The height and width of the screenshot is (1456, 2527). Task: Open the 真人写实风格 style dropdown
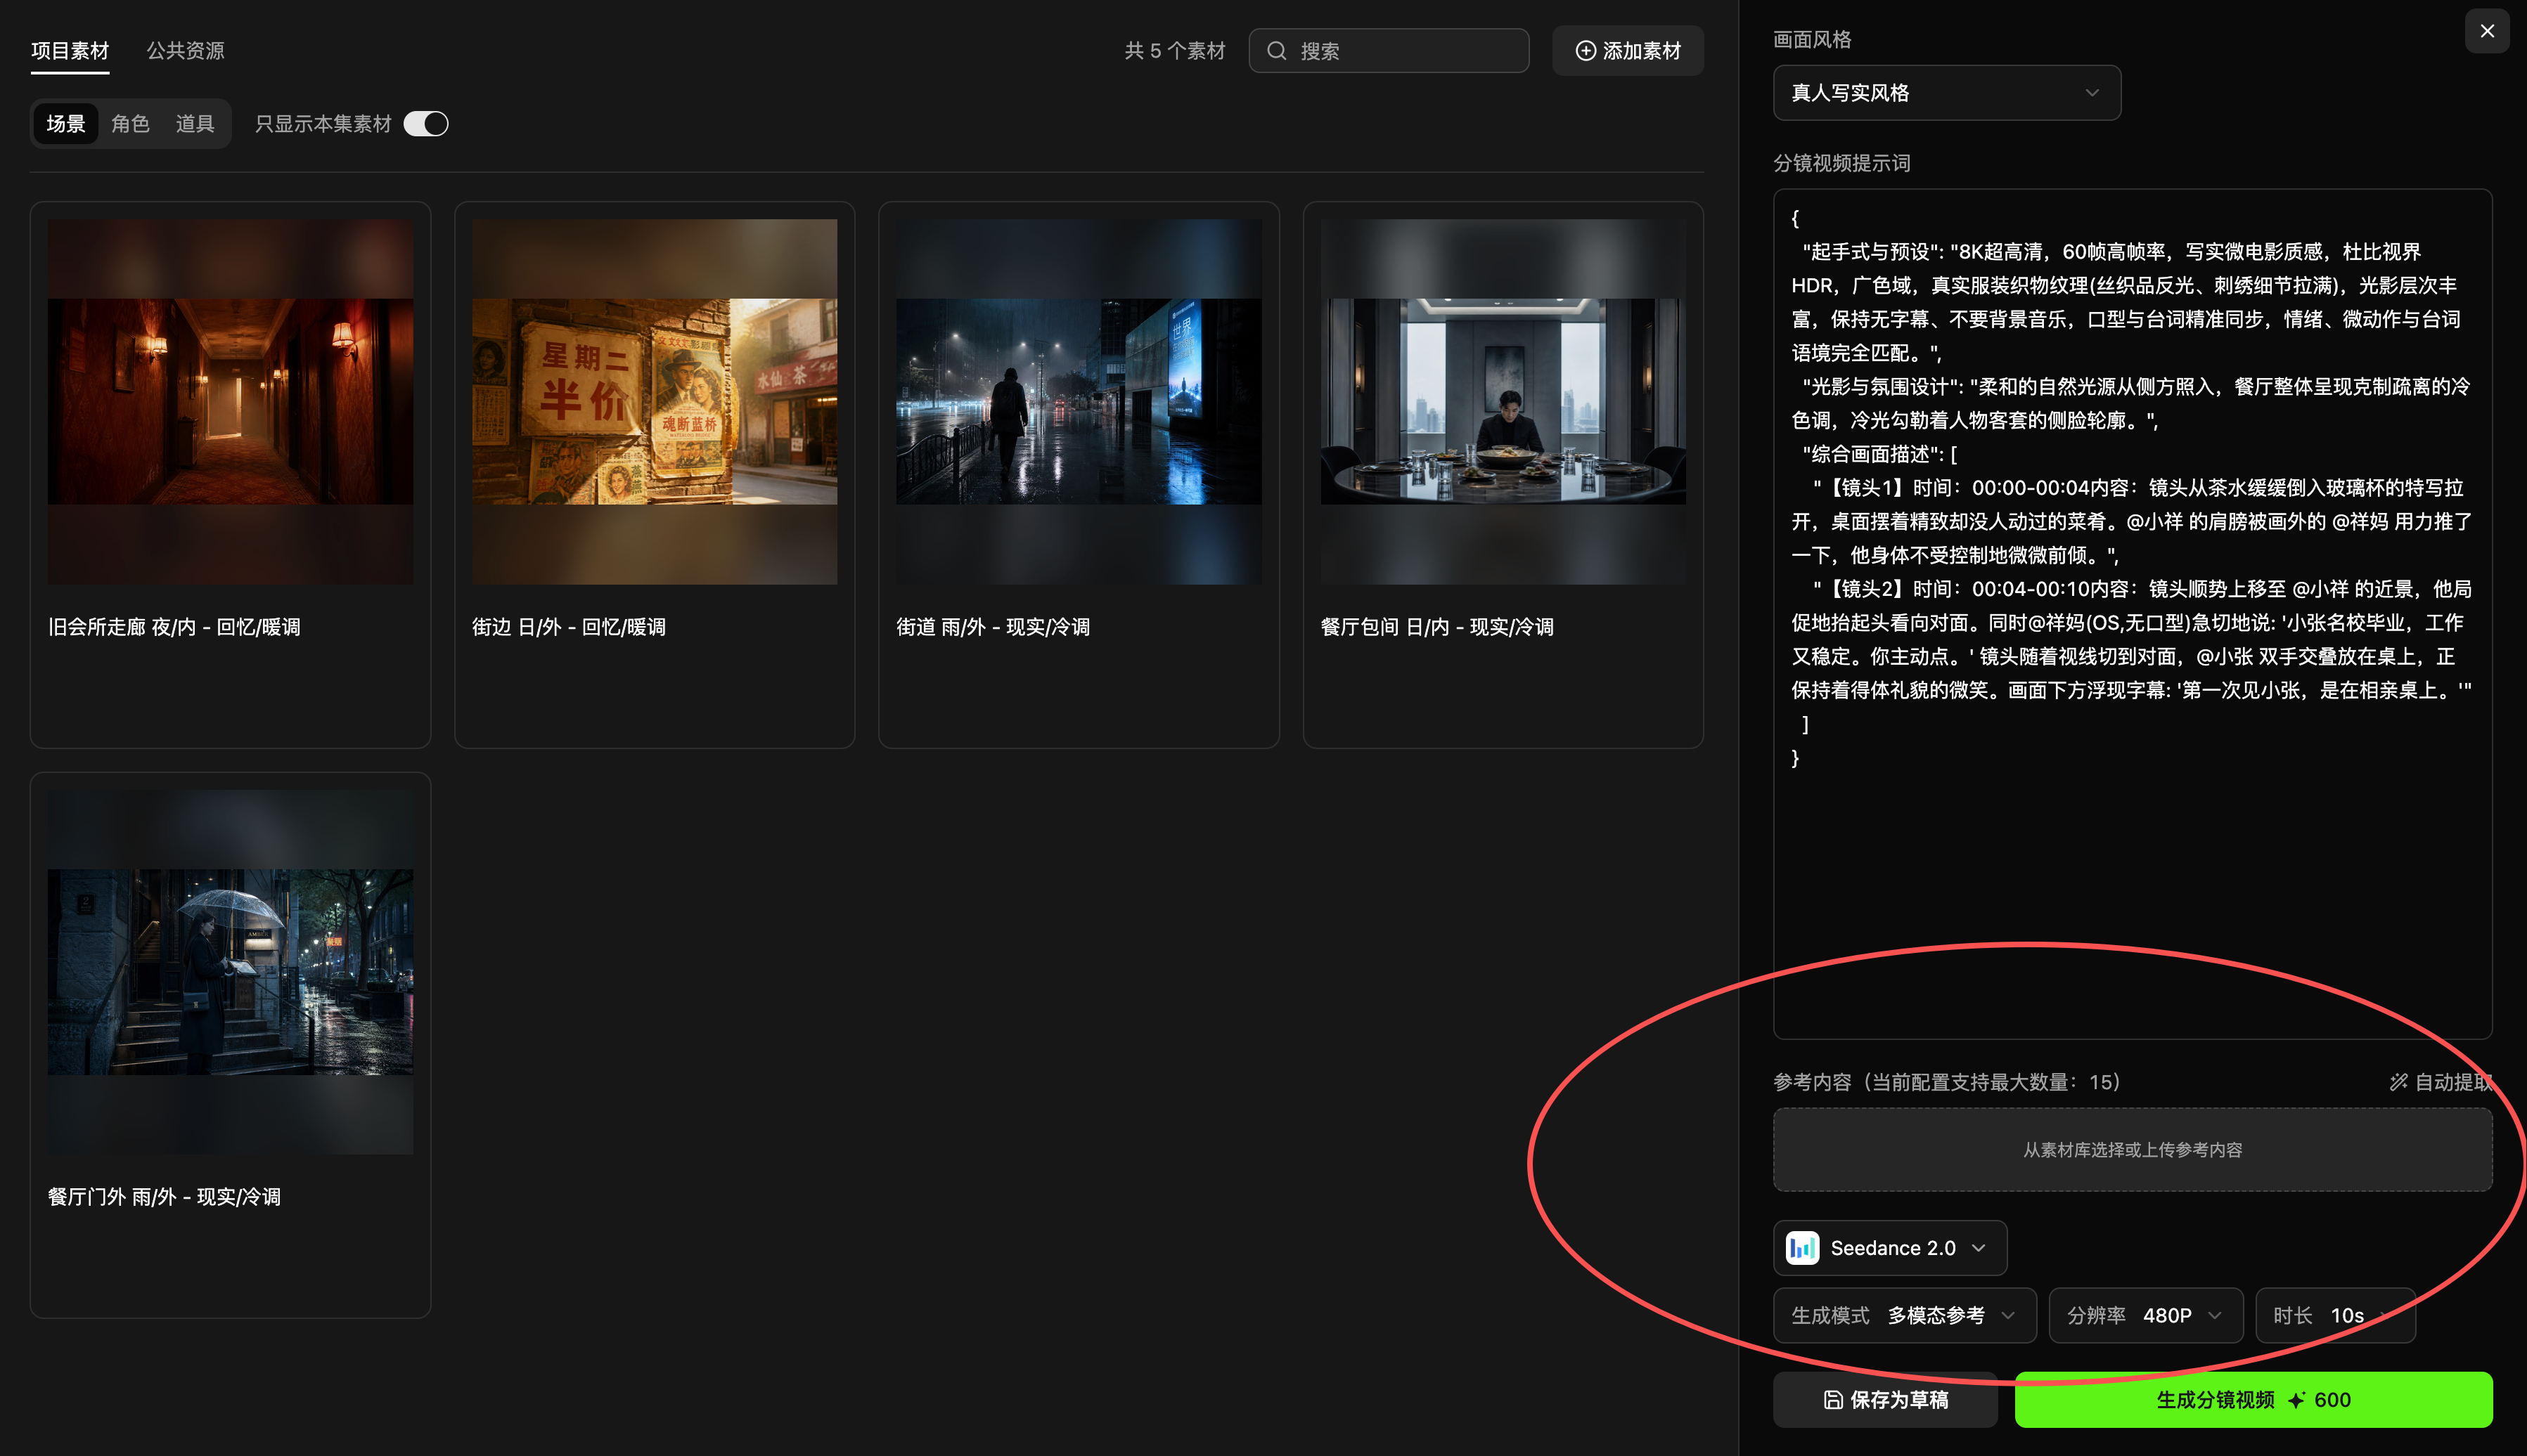pos(1946,93)
